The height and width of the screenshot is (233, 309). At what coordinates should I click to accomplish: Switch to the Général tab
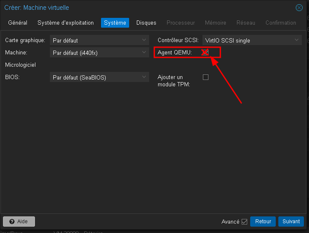[17, 23]
